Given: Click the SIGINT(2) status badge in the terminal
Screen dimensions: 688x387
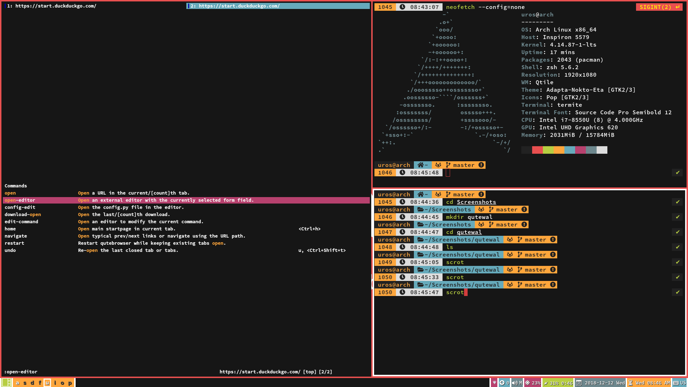Looking at the screenshot, I should [659, 7].
